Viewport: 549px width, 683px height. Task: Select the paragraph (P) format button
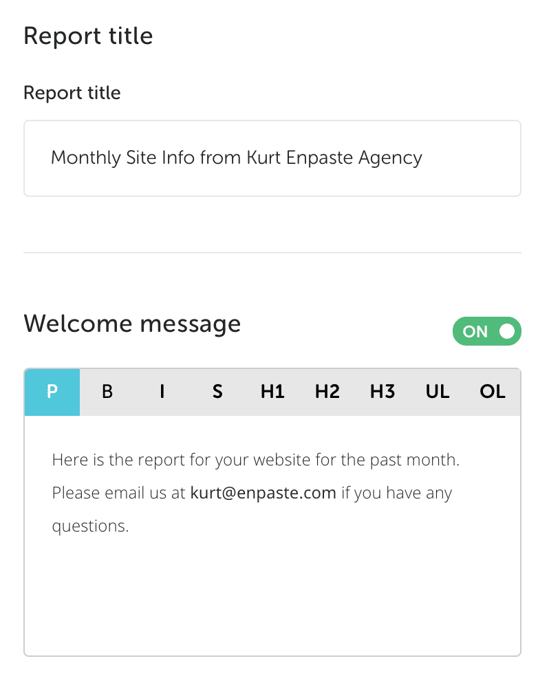52,392
